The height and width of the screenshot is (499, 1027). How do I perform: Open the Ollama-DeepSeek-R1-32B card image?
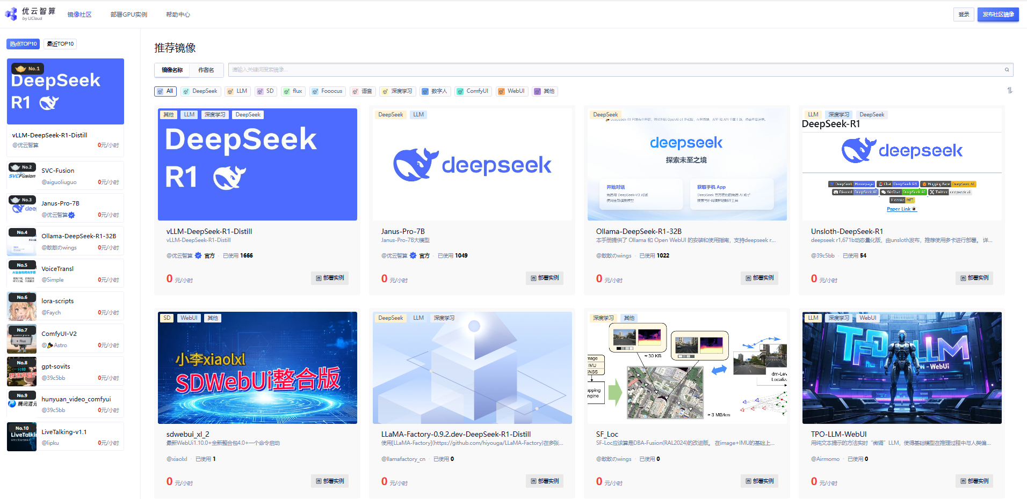[x=687, y=164]
